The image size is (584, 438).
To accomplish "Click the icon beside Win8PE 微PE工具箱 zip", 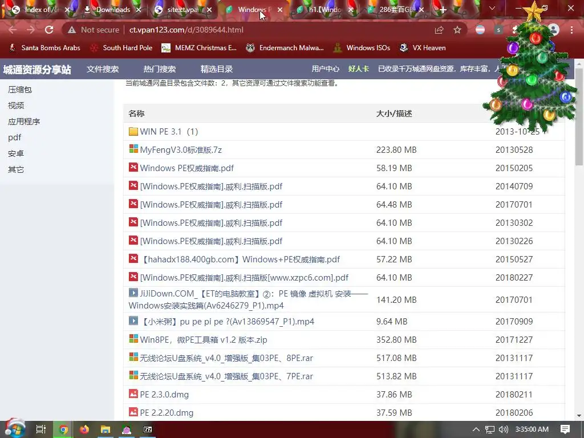I will coord(133,339).
